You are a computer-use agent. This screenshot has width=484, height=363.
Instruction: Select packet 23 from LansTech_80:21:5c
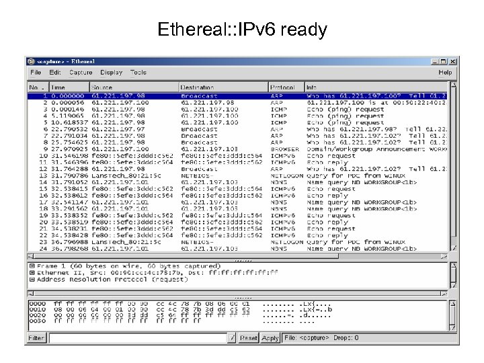pos(237,242)
